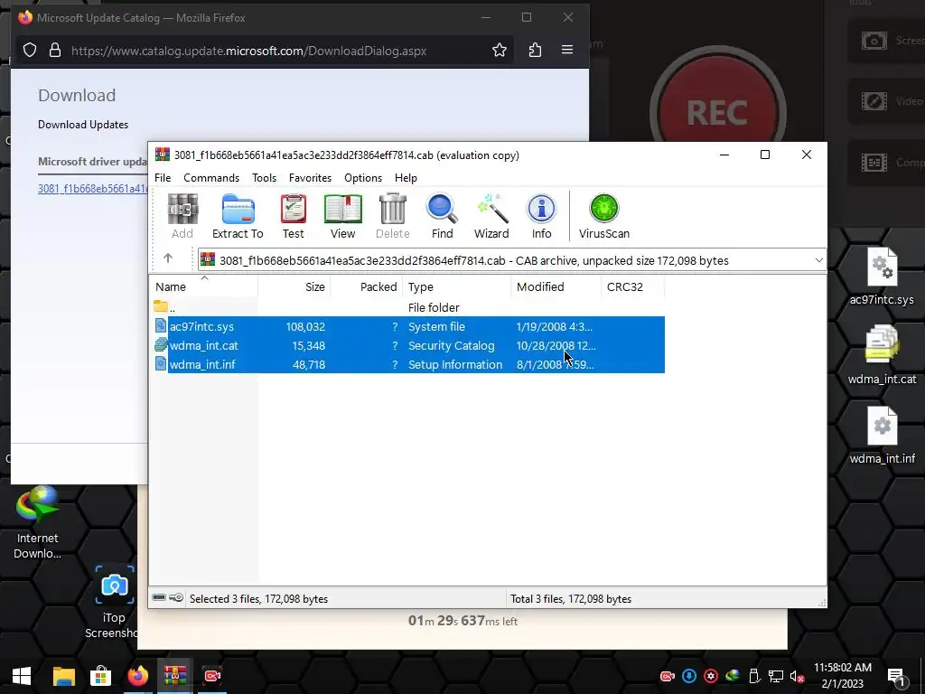
Task: Click the muted volume tray icon
Action: point(797,676)
